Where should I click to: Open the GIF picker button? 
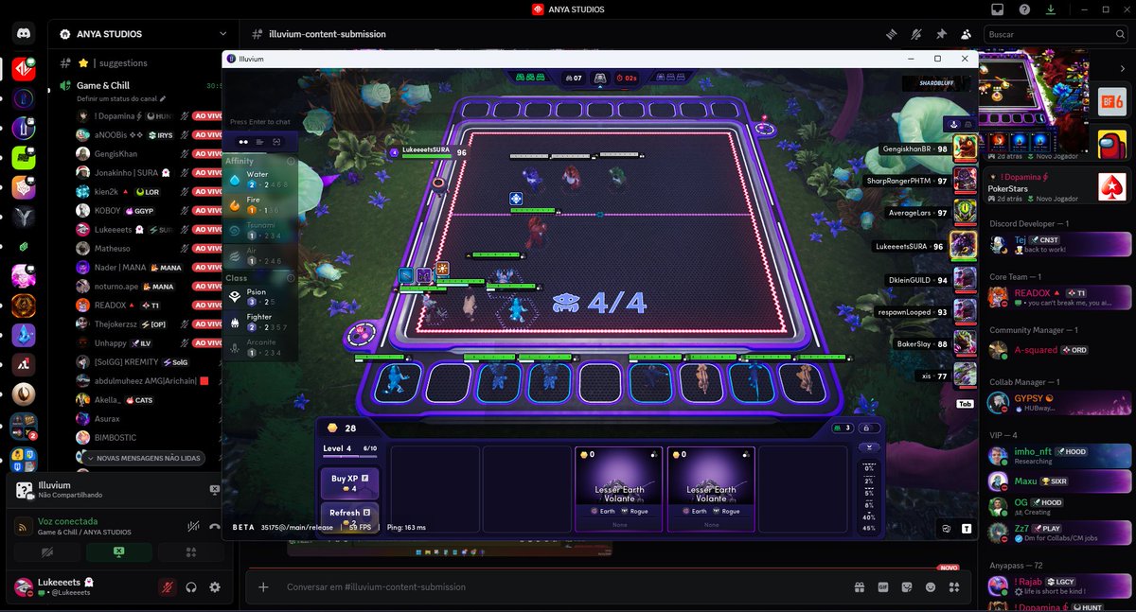(x=882, y=586)
